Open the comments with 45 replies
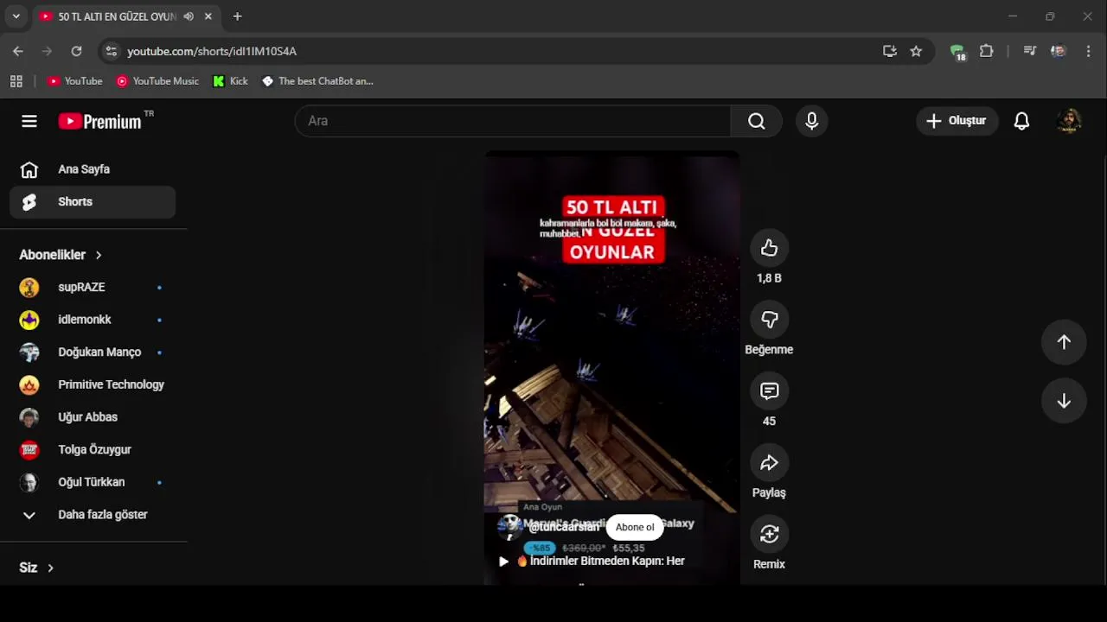The height and width of the screenshot is (622, 1107). [x=769, y=391]
